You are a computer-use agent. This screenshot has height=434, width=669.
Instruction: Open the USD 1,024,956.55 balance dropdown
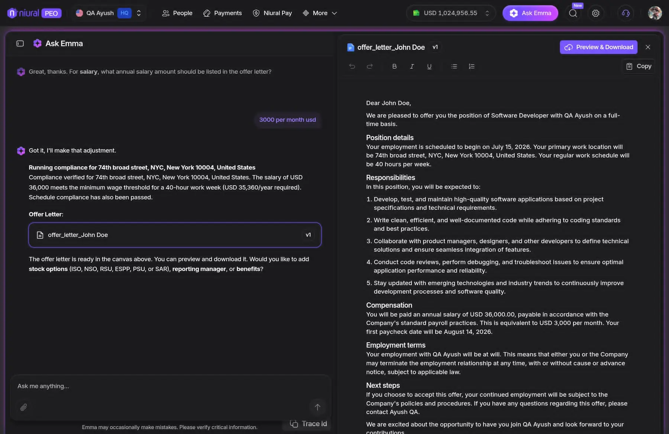pyautogui.click(x=451, y=13)
